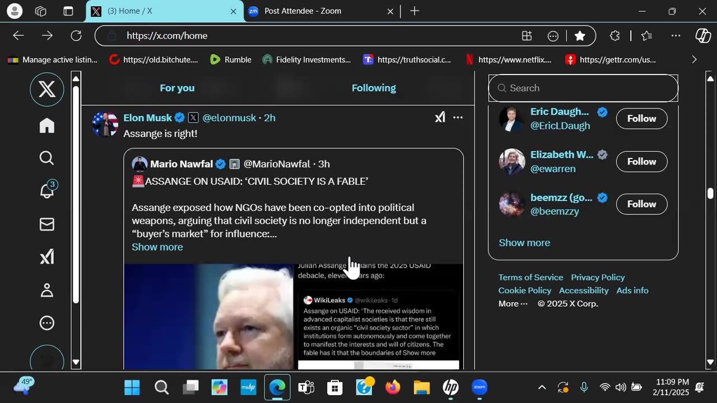
Task: Open Copilot icon in Edge toolbar
Action: tap(703, 36)
